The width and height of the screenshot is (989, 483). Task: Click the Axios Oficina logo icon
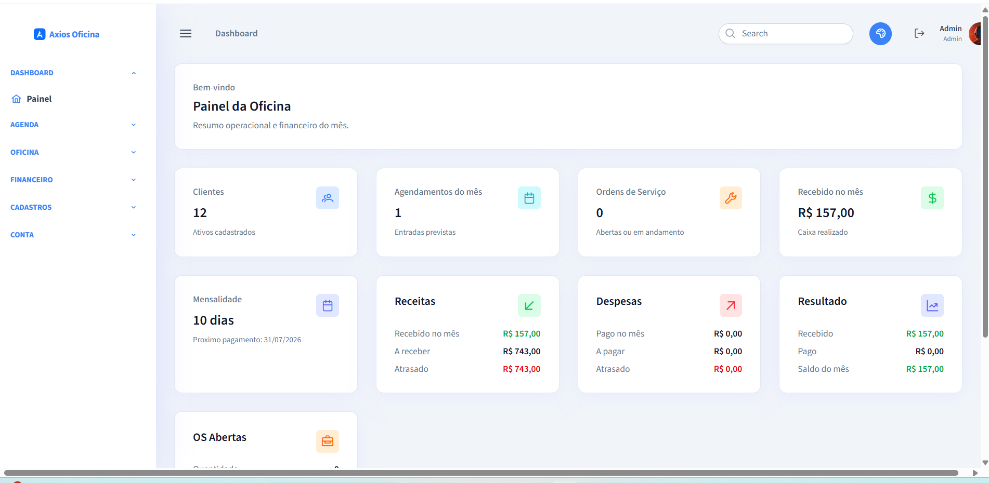40,34
